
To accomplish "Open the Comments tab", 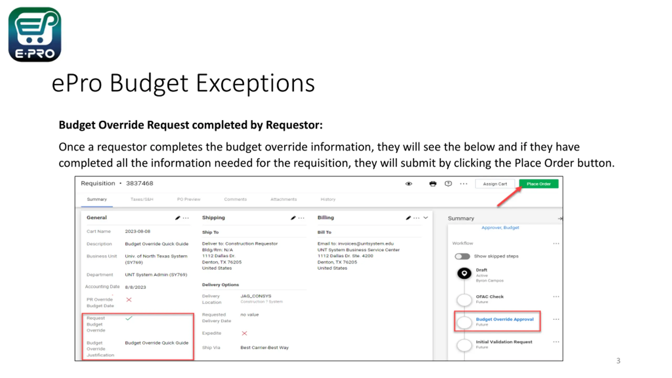I will (x=235, y=199).
